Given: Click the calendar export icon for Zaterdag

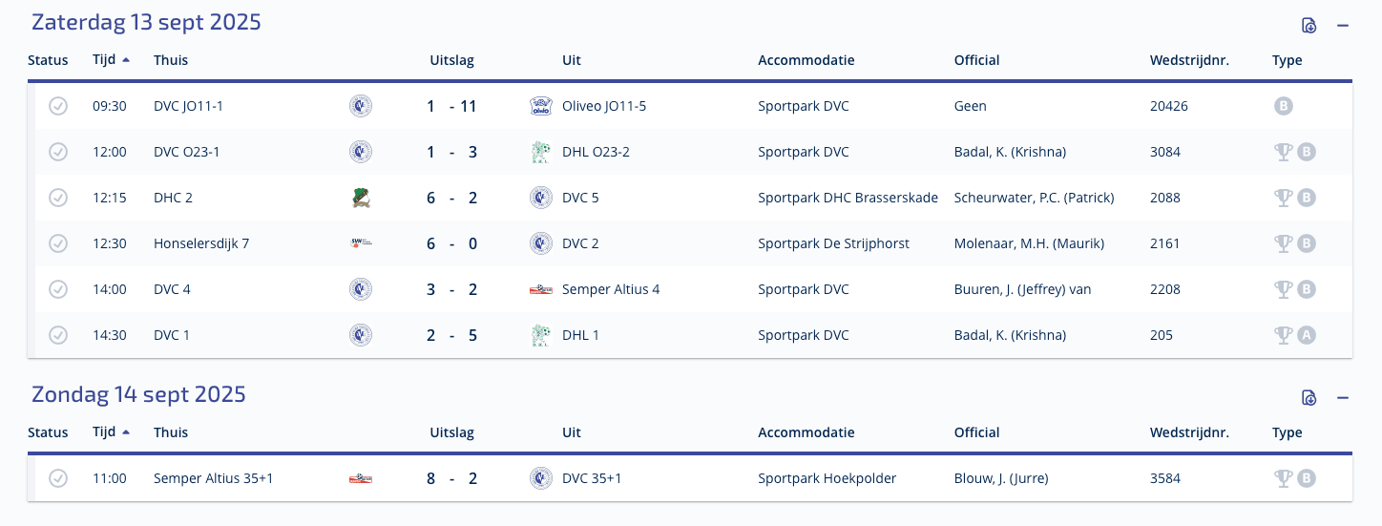Looking at the screenshot, I should tap(1309, 26).
